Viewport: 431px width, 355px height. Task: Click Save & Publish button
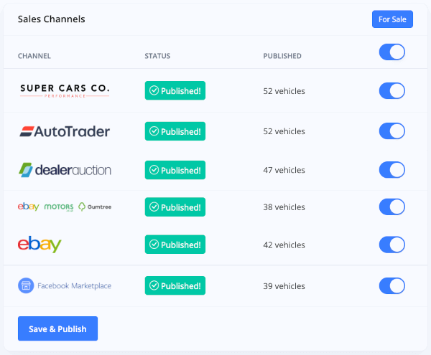click(x=57, y=328)
